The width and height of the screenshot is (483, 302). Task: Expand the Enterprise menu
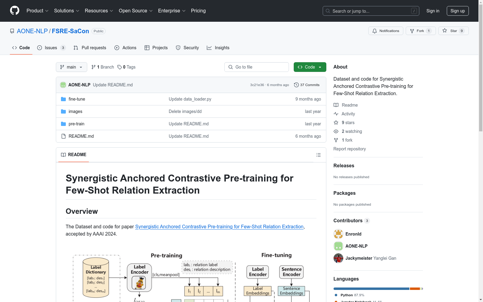pos(172,11)
